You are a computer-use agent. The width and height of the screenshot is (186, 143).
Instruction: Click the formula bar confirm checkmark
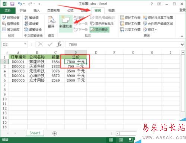(x=50, y=44)
